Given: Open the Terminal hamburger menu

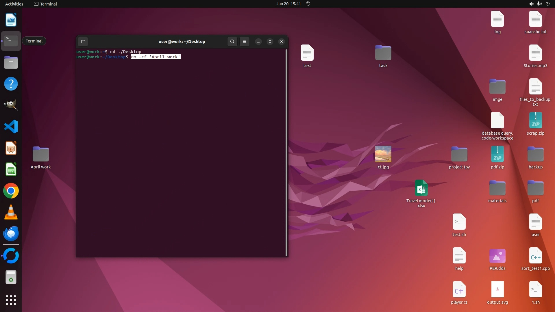Looking at the screenshot, I should [245, 42].
